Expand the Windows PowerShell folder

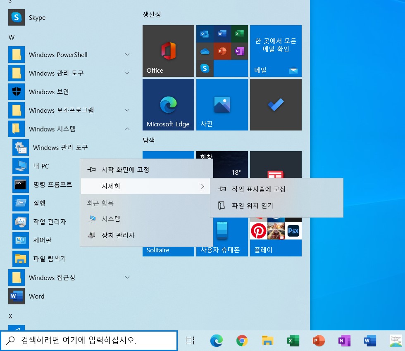pos(70,55)
